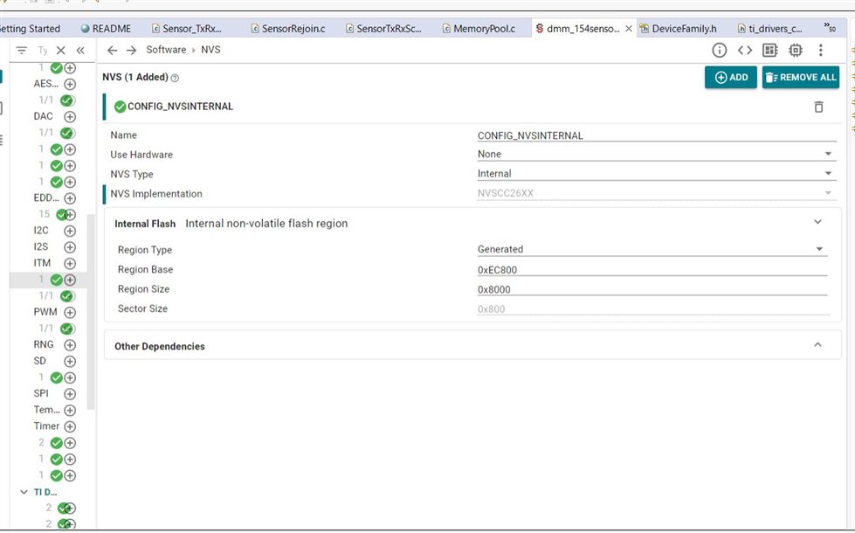Click the ADD button
This screenshot has width=855, height=533.
click(731, 77)
